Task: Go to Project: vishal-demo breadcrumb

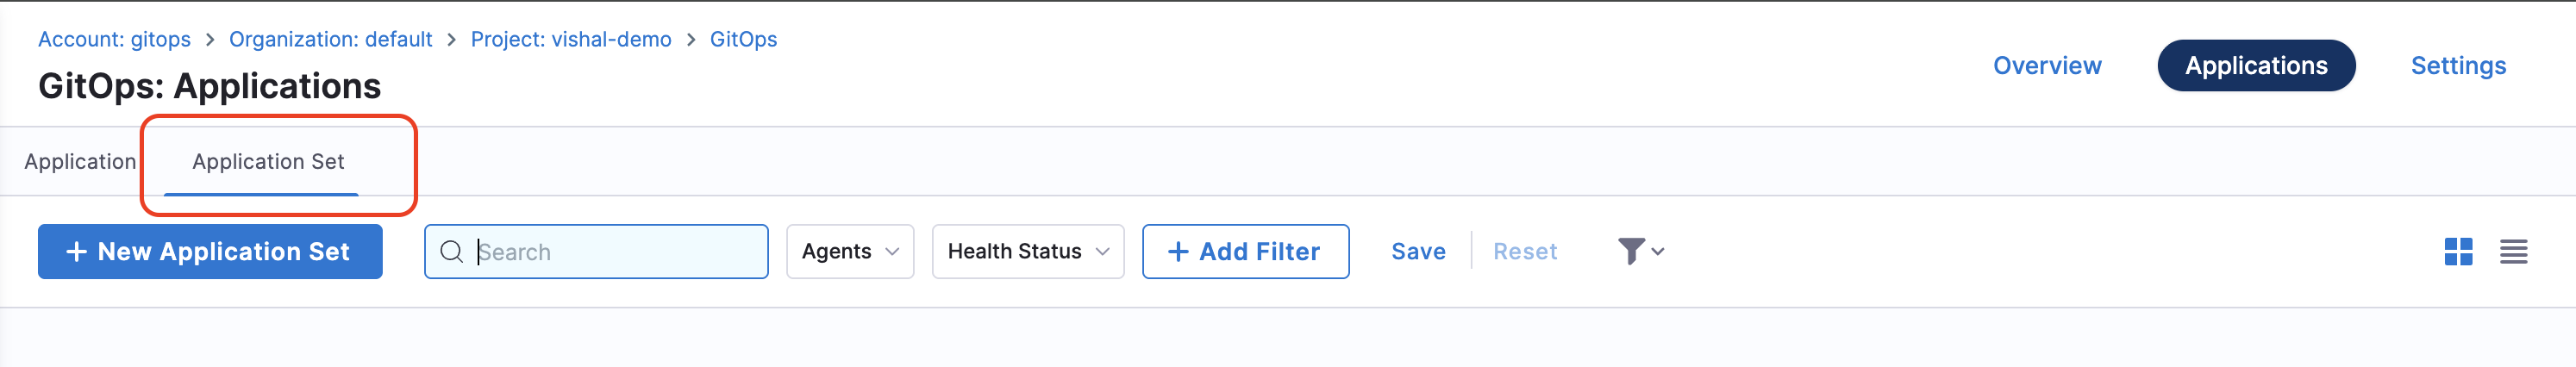Action: (x=571, y=39)
